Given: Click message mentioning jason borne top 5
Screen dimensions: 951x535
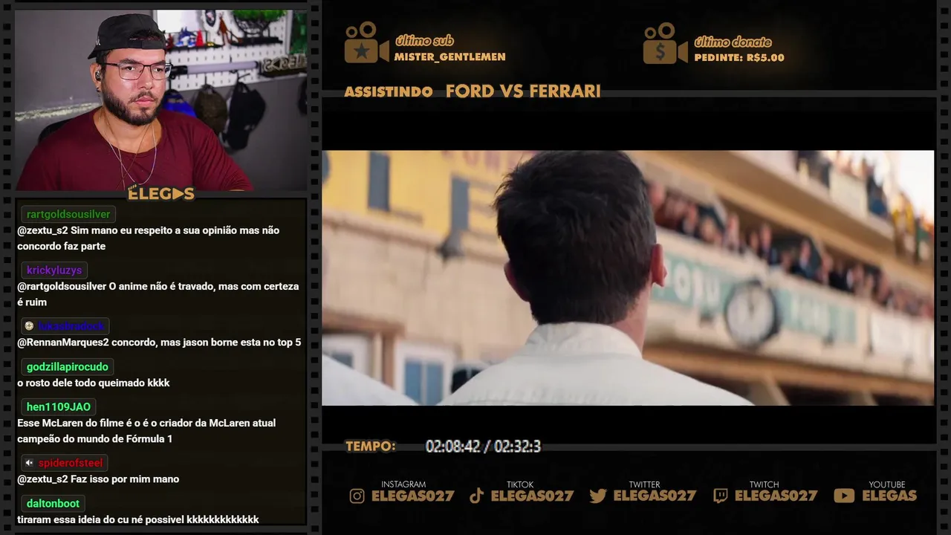Looking at the screenshot, I should [159, 343].
